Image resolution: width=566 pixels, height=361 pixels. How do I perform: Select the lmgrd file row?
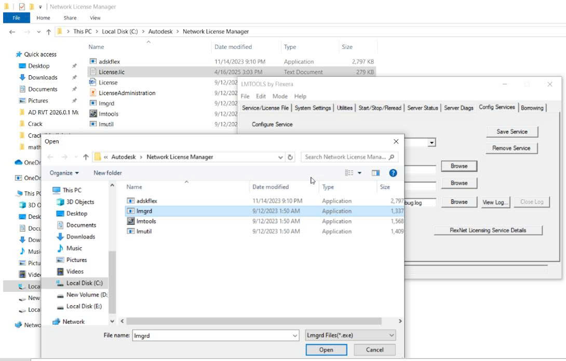(x=265, y=211)
